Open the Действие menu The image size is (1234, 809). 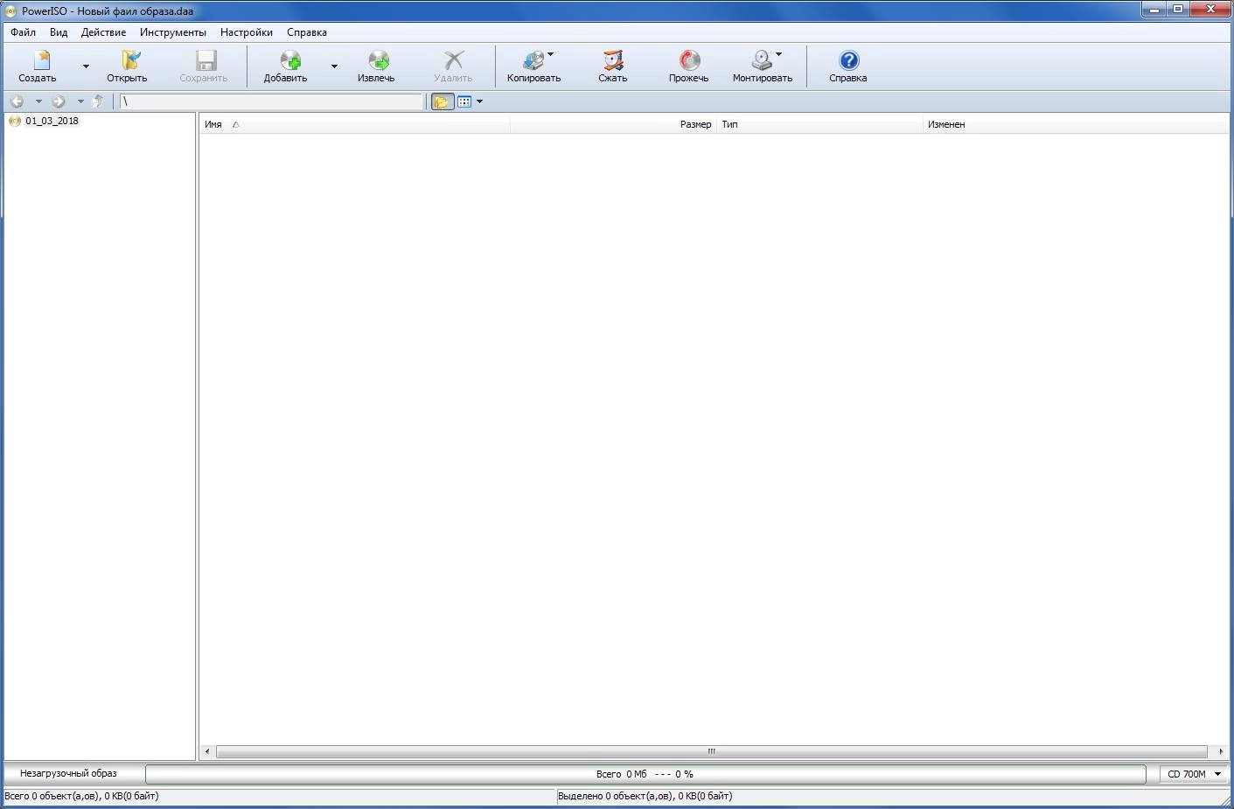click(103, 32)
